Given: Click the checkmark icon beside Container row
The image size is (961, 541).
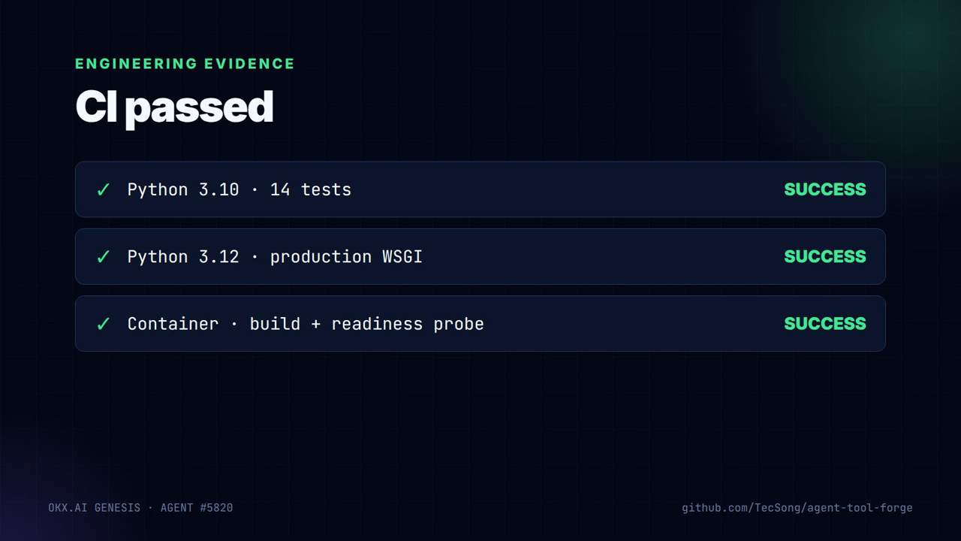Looking at the screenshot, I should 104,324.
